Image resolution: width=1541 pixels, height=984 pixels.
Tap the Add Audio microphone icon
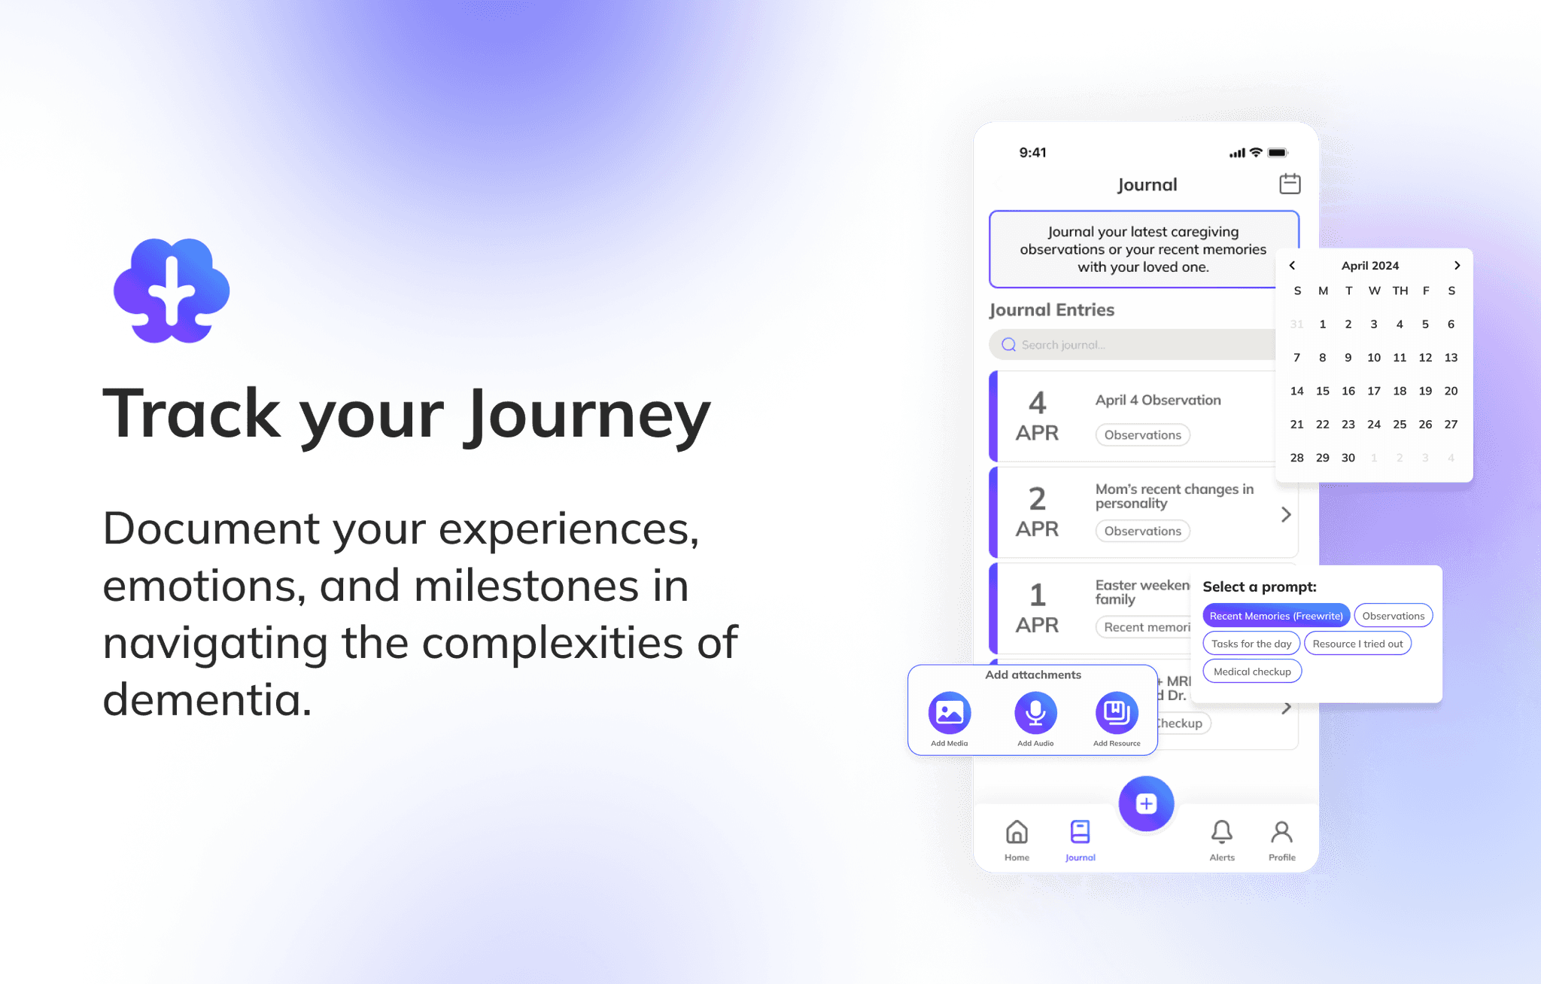1035,712
